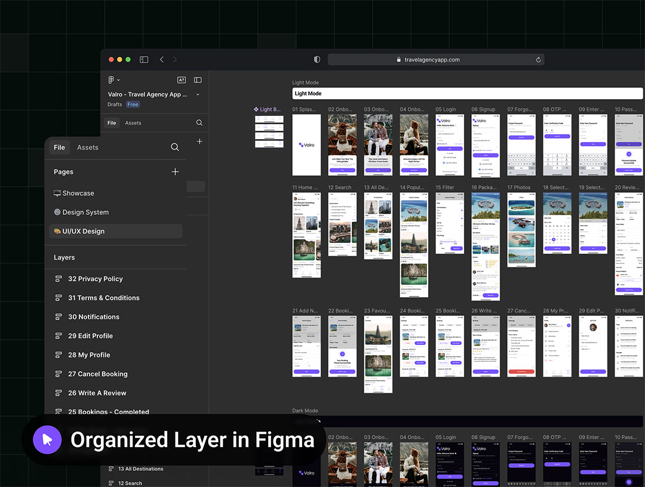Select the 32 Privacy Policy layer

tap(96, 279)
